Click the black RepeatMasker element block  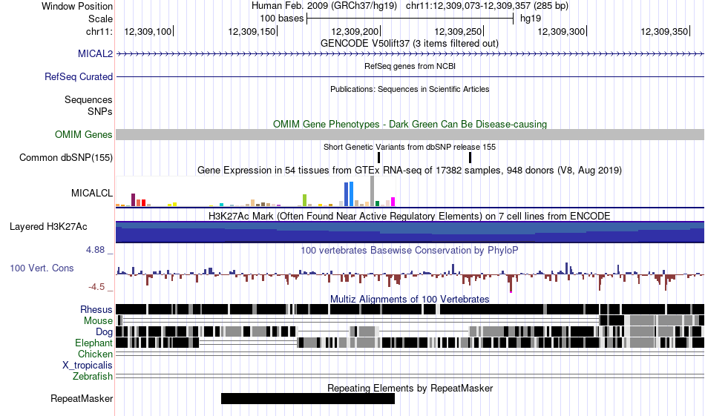(308, 398)
